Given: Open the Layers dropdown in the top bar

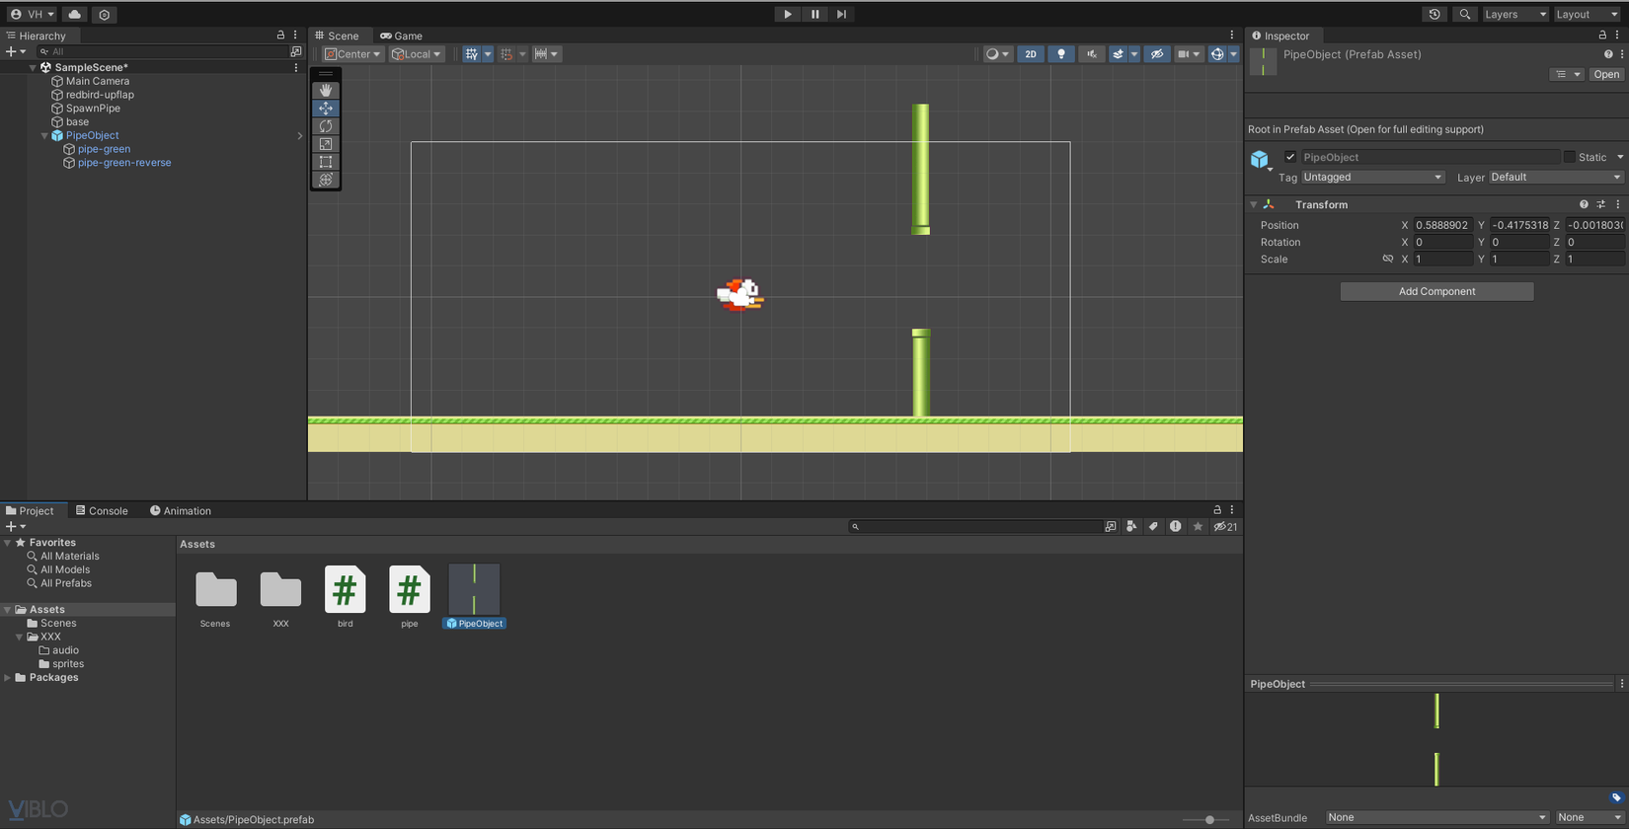Looking at the screenshot, I should pyautogui.click(x=1515, y=15).
